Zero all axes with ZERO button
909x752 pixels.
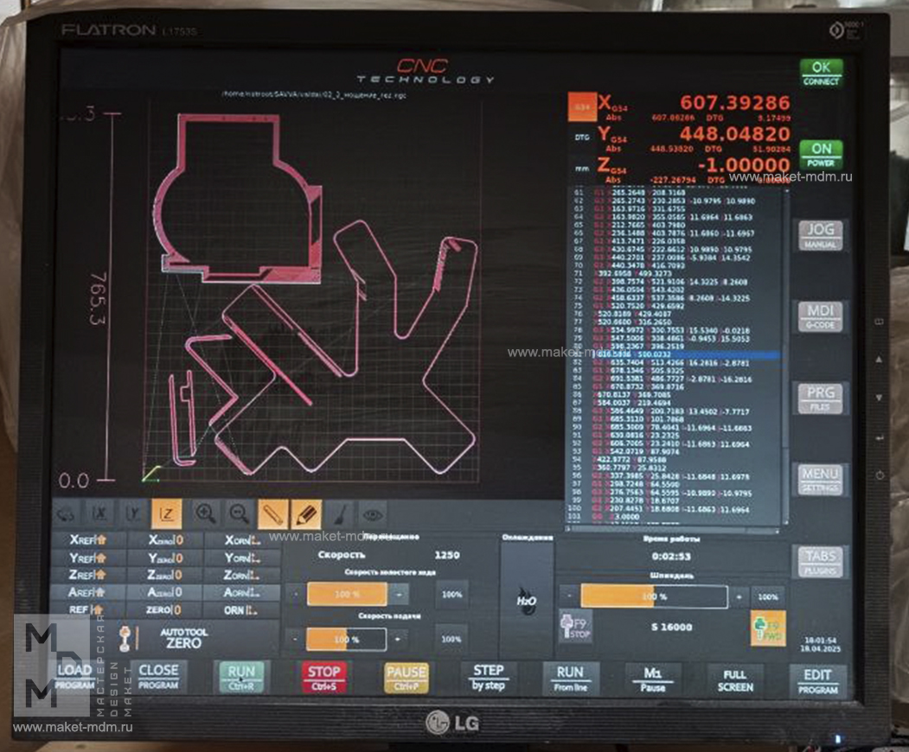coord(165,609)
